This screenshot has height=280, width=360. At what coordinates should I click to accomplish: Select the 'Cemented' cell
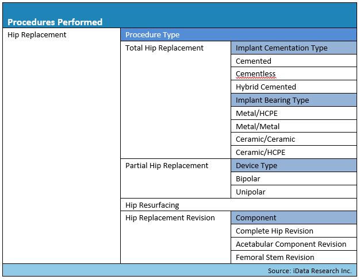click(294, 61)
